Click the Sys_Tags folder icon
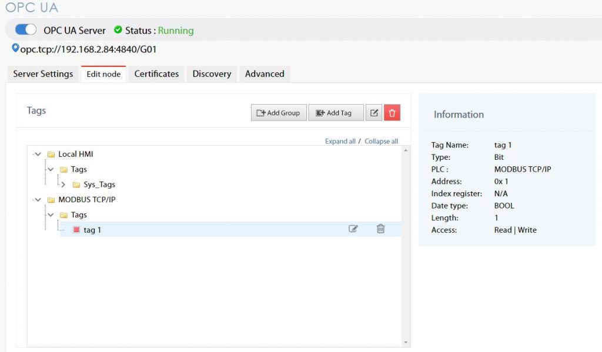 (x=76, y=185)
